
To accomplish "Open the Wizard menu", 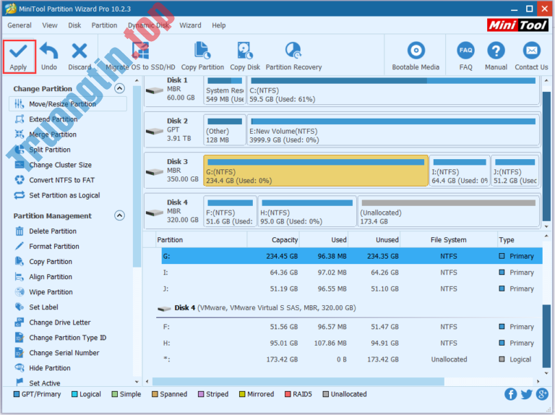I will click(190, 25).
